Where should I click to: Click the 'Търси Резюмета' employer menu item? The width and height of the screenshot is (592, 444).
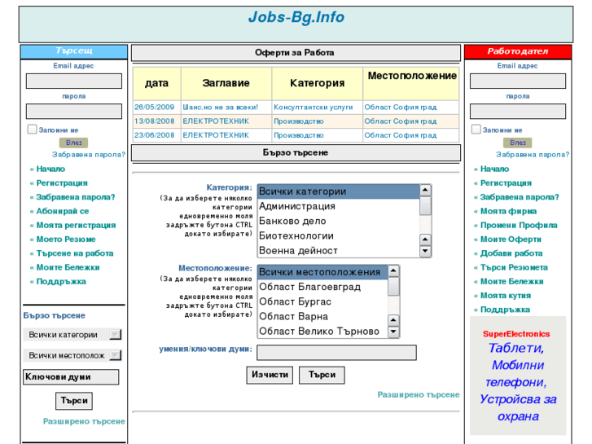513,267
